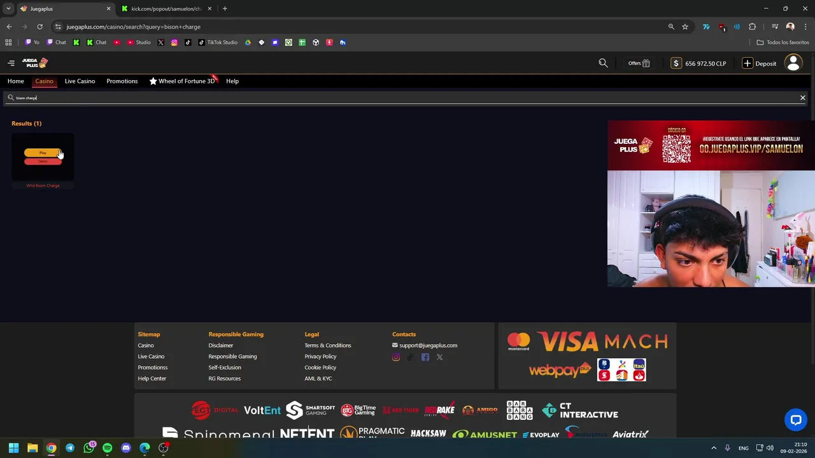Open the Todos los favoritos folder
The image size is (815, 458).
pos(783,43)
